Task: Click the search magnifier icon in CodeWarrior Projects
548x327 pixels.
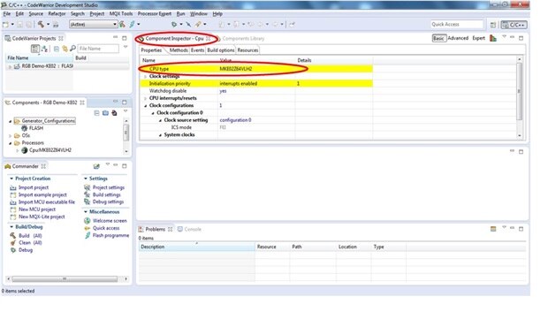Action: click(x=72, y=49)
